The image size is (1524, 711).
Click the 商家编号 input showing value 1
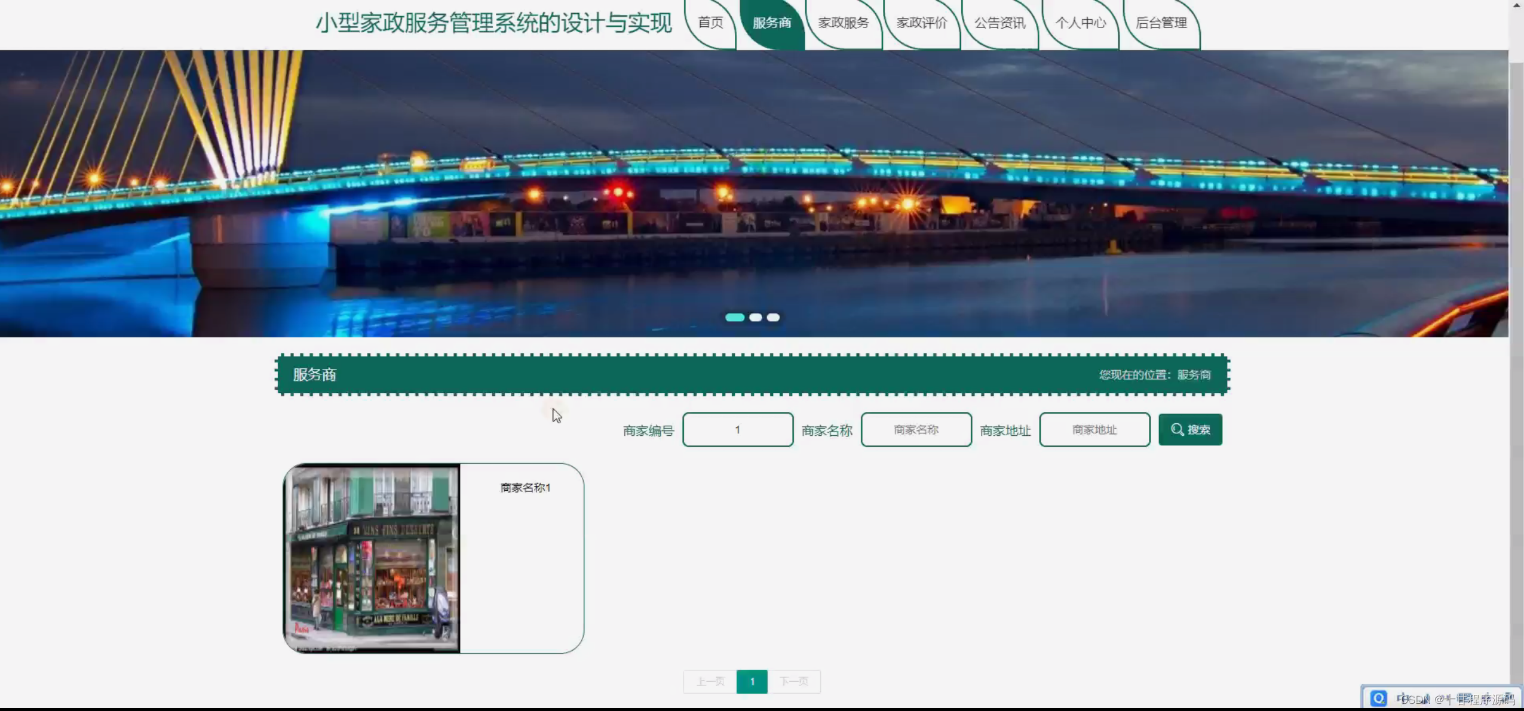[x=737, y=429]
